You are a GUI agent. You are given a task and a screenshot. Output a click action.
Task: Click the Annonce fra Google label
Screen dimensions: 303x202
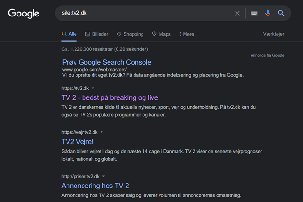tap(267, 55)
